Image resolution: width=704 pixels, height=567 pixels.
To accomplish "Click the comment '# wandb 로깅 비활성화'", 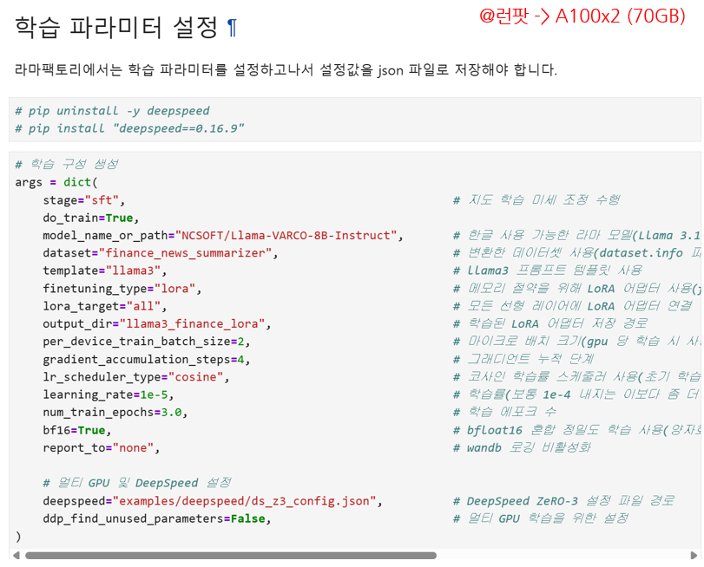I will (522, 447).
